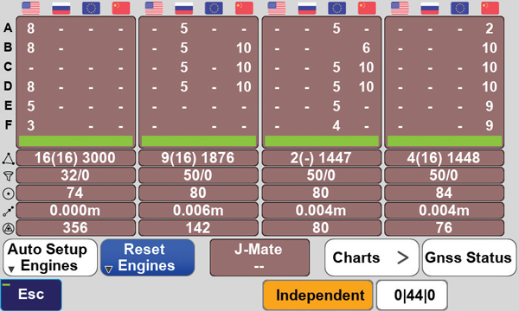
Task: Click the 0|44|0 counter box
Action: click(x=412, y=295)
